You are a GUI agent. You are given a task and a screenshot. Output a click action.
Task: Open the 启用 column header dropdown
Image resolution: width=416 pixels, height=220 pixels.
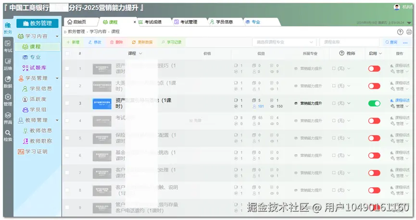coord(380,53)
